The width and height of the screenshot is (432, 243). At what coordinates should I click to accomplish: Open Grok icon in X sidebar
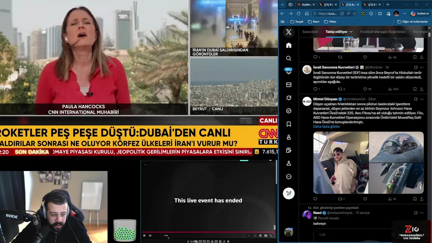289,98
